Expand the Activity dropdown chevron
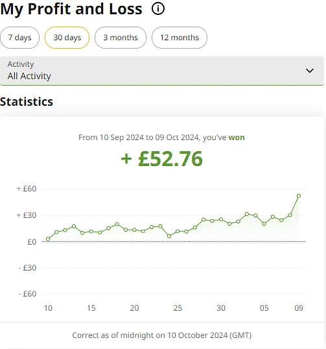 310,71
